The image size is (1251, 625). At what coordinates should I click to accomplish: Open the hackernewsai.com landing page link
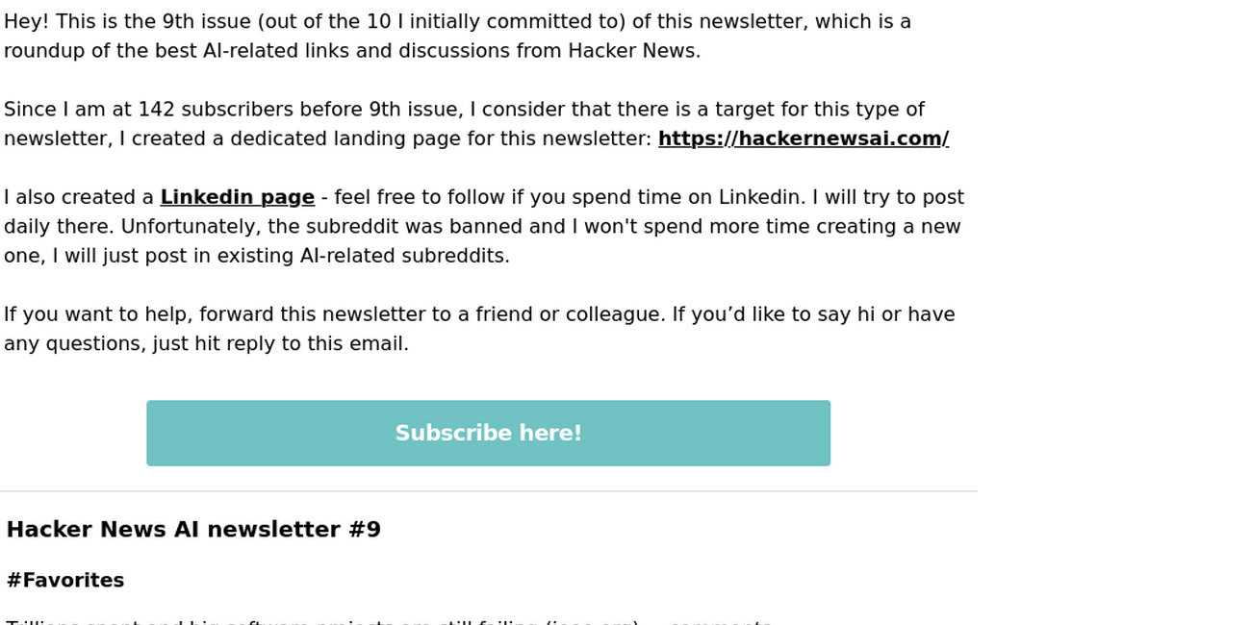pyautogui.click(x=803, y=139)
